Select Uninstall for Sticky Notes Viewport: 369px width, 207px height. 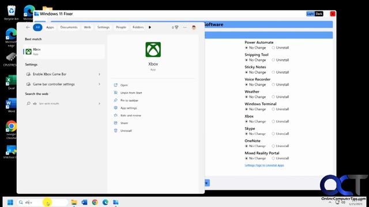tap(280, 72)
